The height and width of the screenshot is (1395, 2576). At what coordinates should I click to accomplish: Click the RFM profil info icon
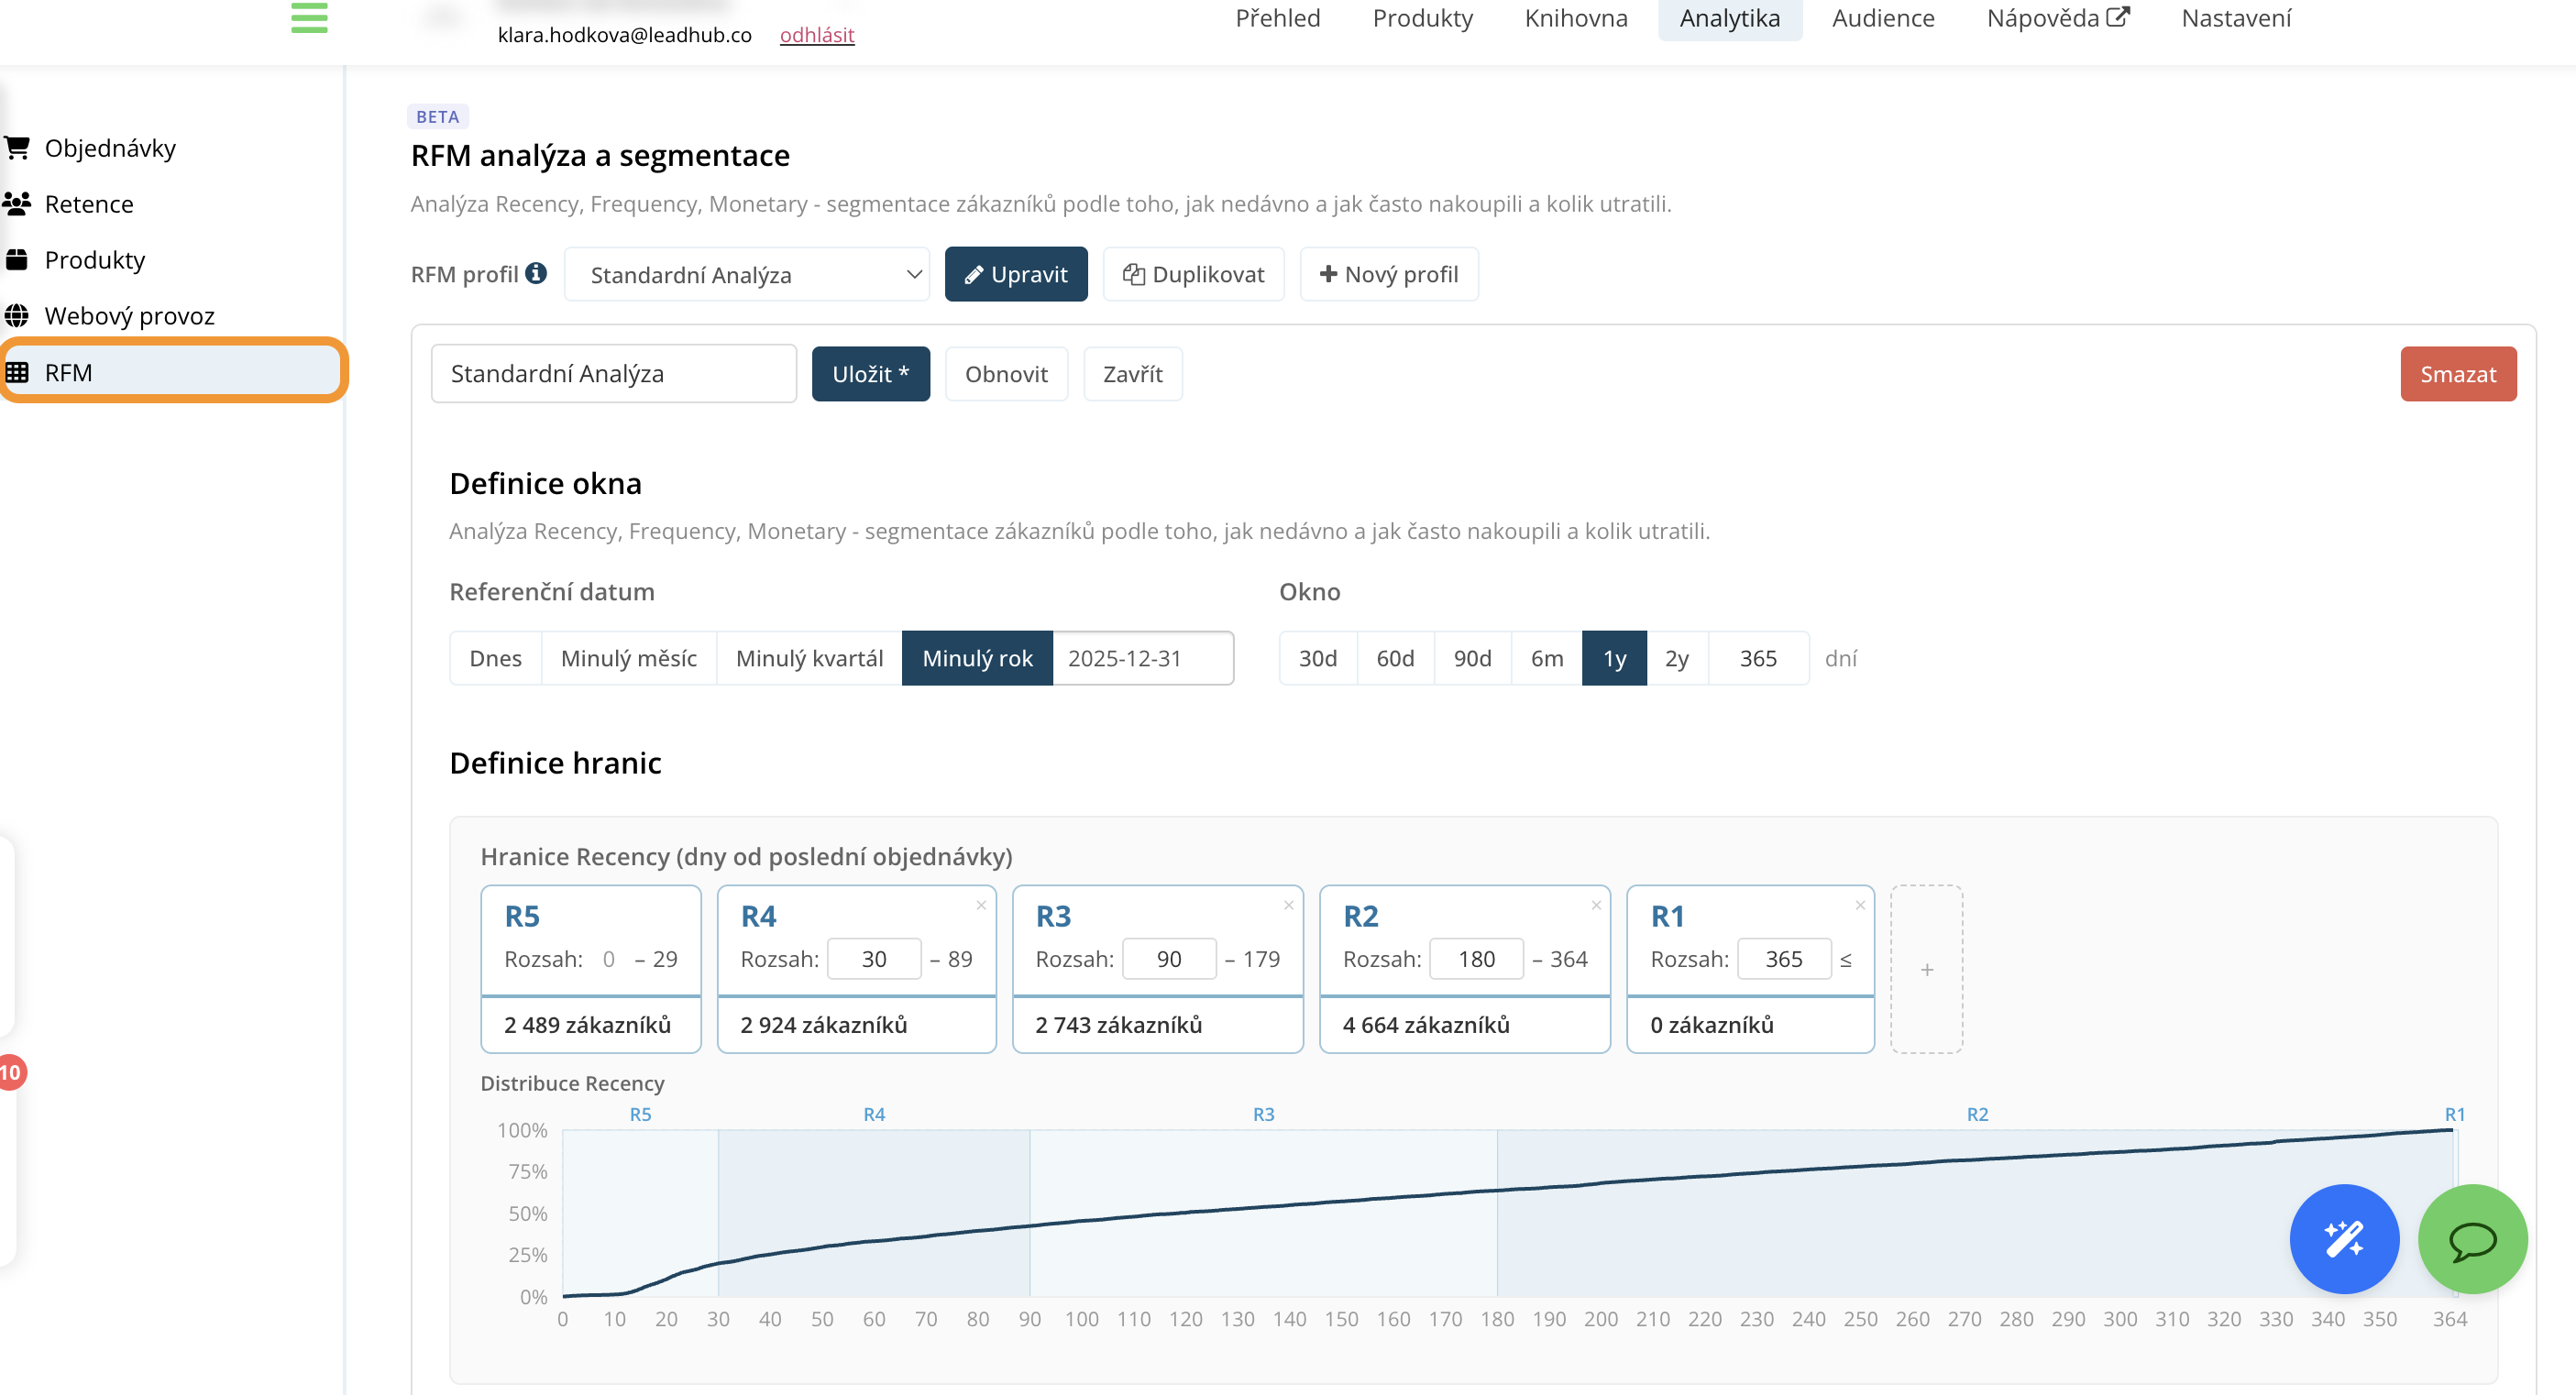(x=536, y=273)
